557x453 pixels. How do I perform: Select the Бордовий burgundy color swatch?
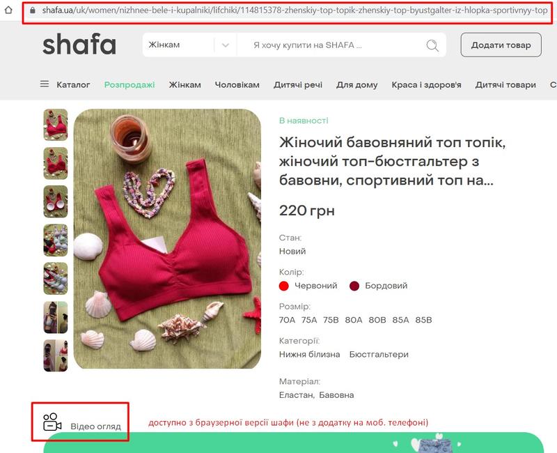354,286
